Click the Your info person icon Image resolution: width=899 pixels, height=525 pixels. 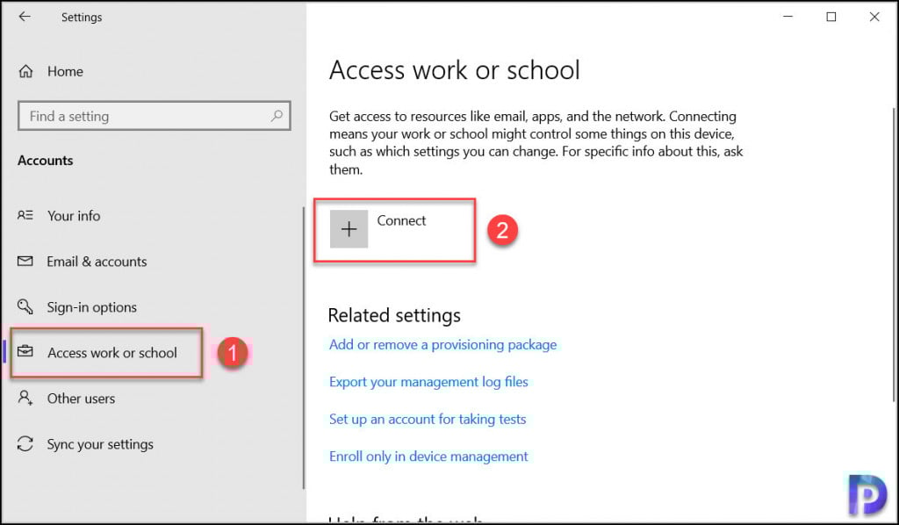coord(25,215)
